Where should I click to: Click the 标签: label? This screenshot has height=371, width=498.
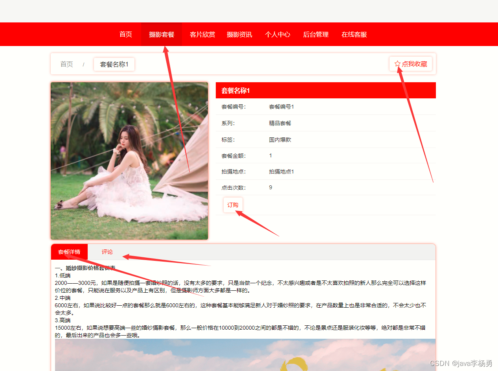coord(228,140)
